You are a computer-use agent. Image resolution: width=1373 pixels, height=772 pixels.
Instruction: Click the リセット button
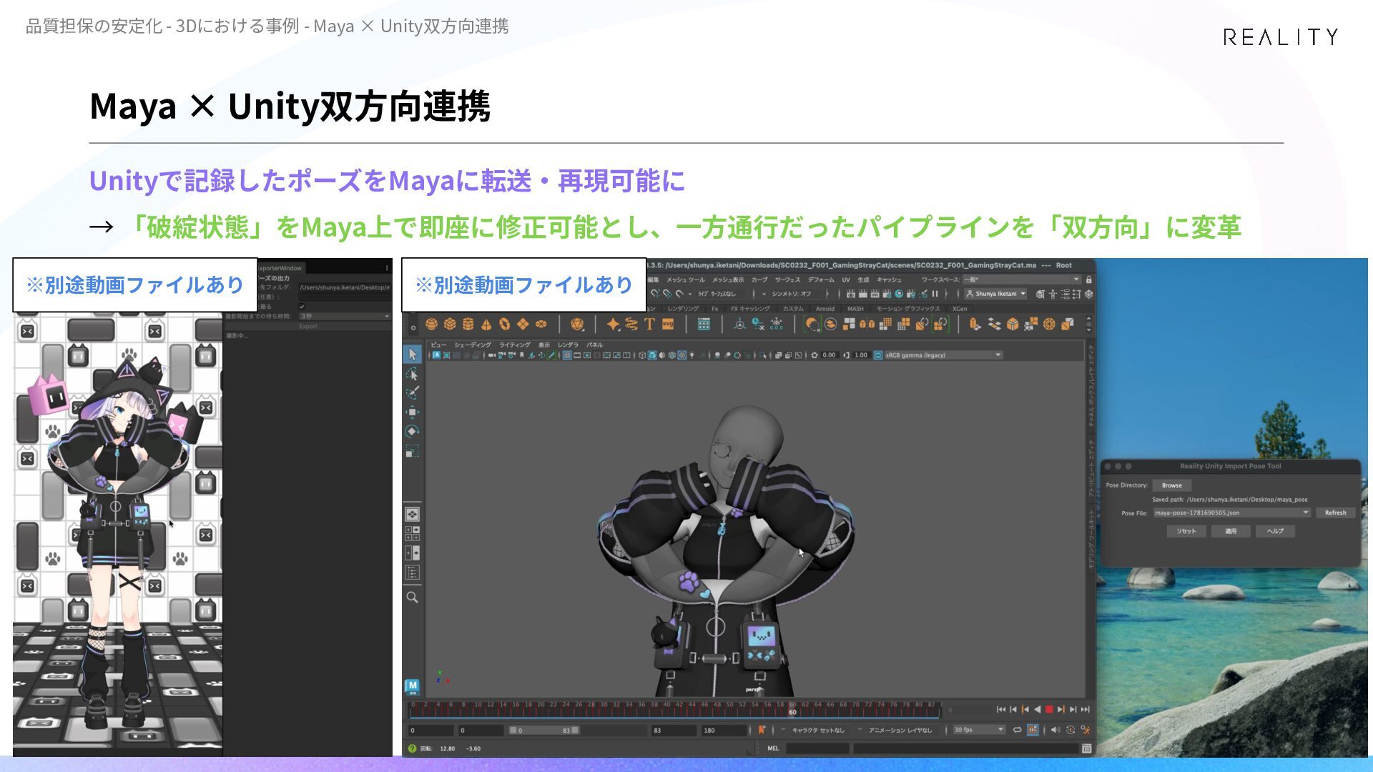1186,531
